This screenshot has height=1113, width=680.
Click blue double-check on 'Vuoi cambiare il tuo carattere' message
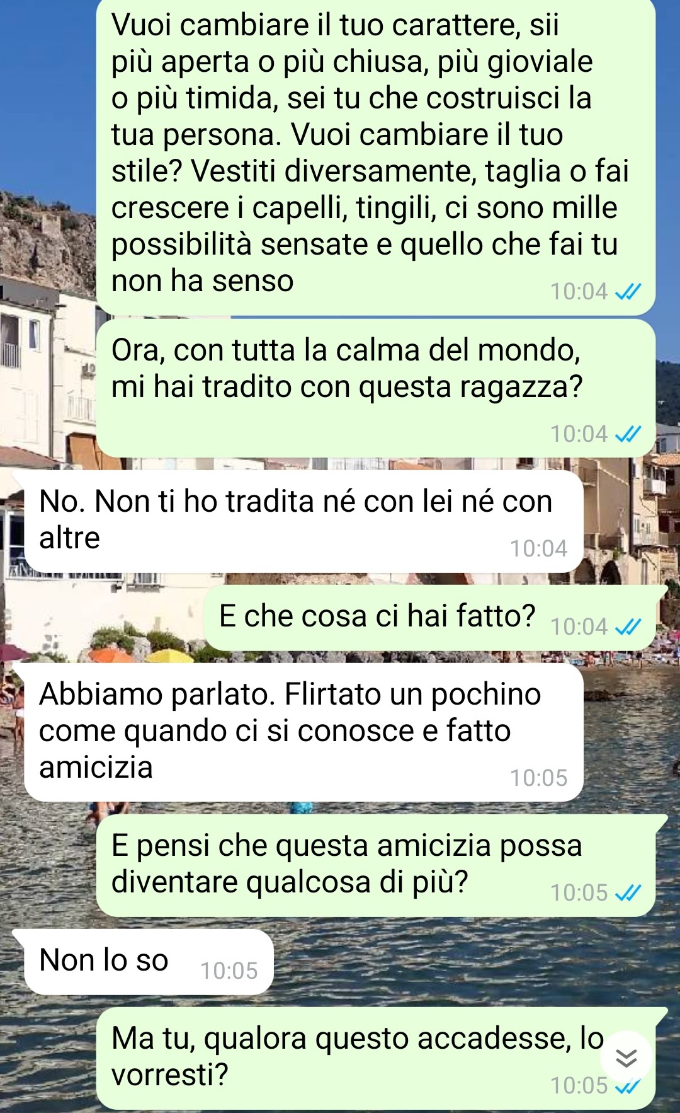click(627, 291)
